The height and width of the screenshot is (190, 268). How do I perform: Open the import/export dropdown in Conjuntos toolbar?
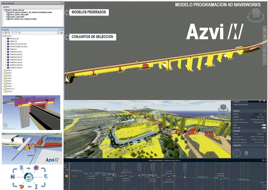tap(62, 33)
